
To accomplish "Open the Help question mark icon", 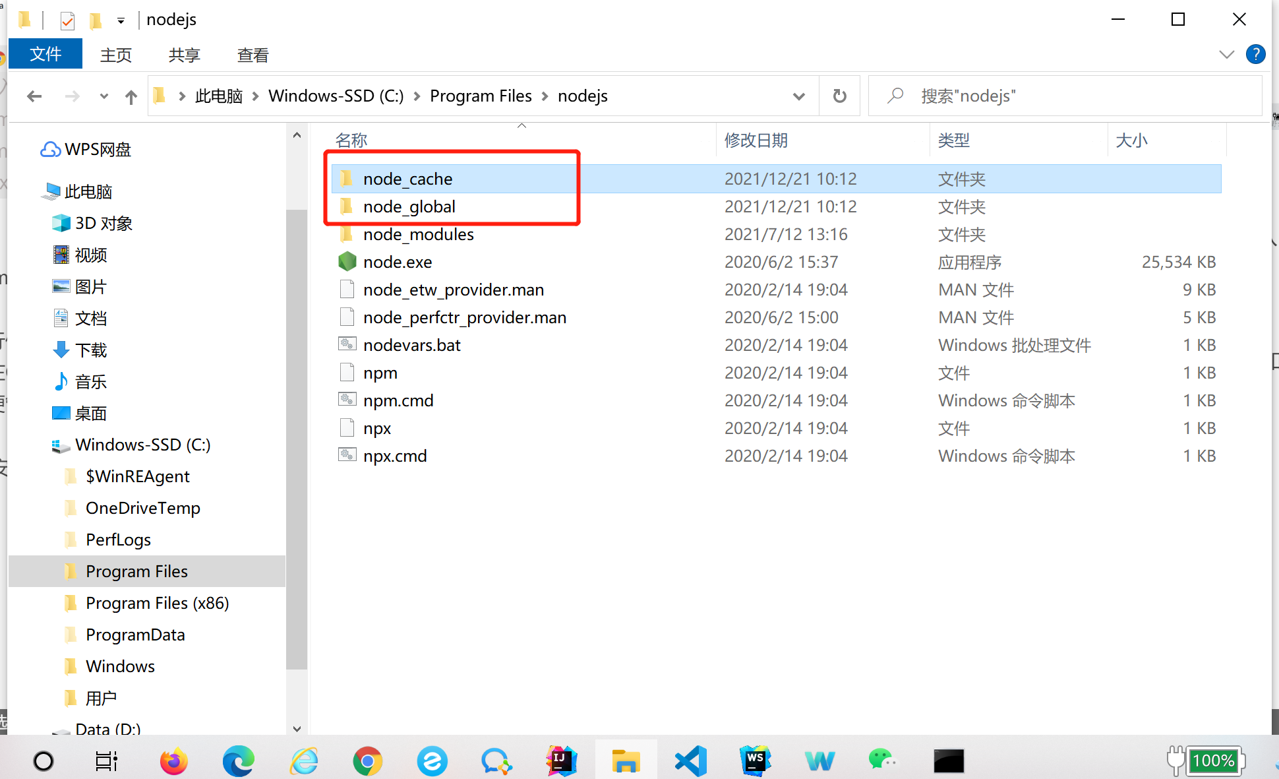I will 1255,54.
